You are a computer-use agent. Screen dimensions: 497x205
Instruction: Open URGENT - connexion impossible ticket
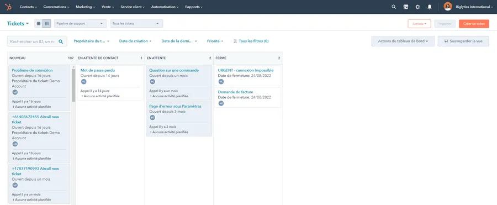(x=246, y=70)
